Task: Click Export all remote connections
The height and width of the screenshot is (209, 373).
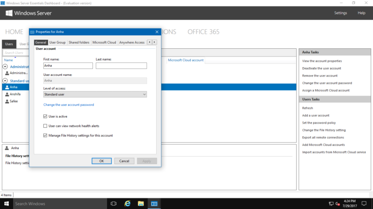Action: pyautogui.click(x=323, y=137)
